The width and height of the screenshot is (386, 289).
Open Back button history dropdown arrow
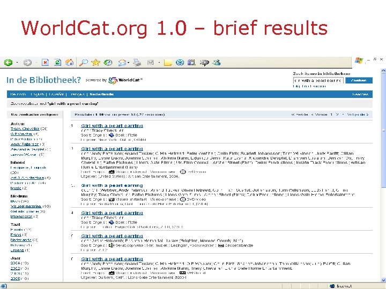(x=17, y=63)
